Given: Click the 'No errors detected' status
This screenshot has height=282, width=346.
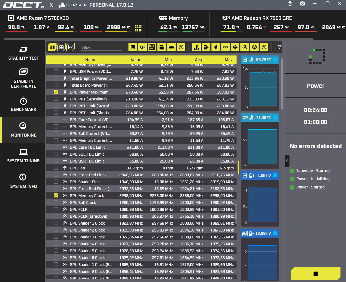Looking at the screenshot, I should pyautogui.click(x=316, y=146).
